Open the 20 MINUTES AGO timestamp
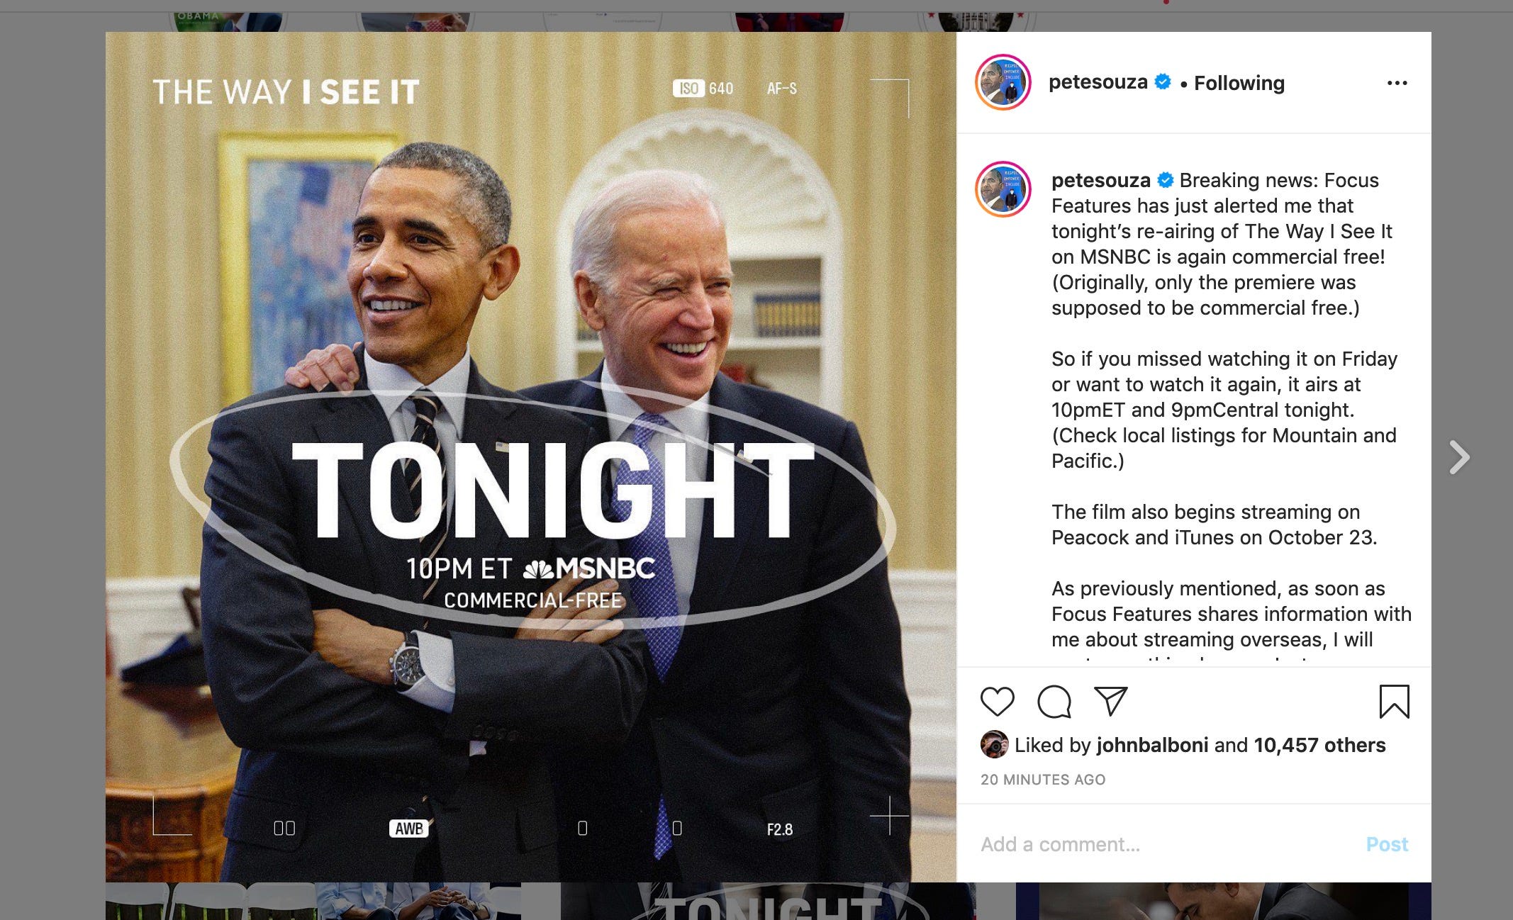Image resolution: width=1513 pixels, height=920 pixels. pos(1043,780)
